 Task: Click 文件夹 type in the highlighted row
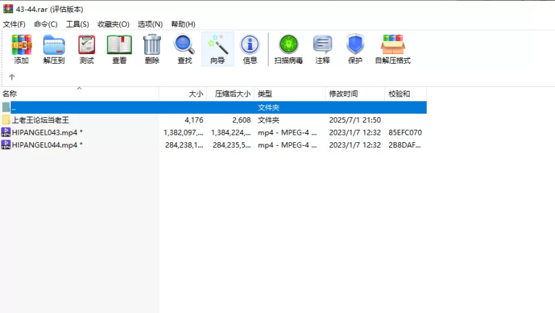tap(268, 108)
